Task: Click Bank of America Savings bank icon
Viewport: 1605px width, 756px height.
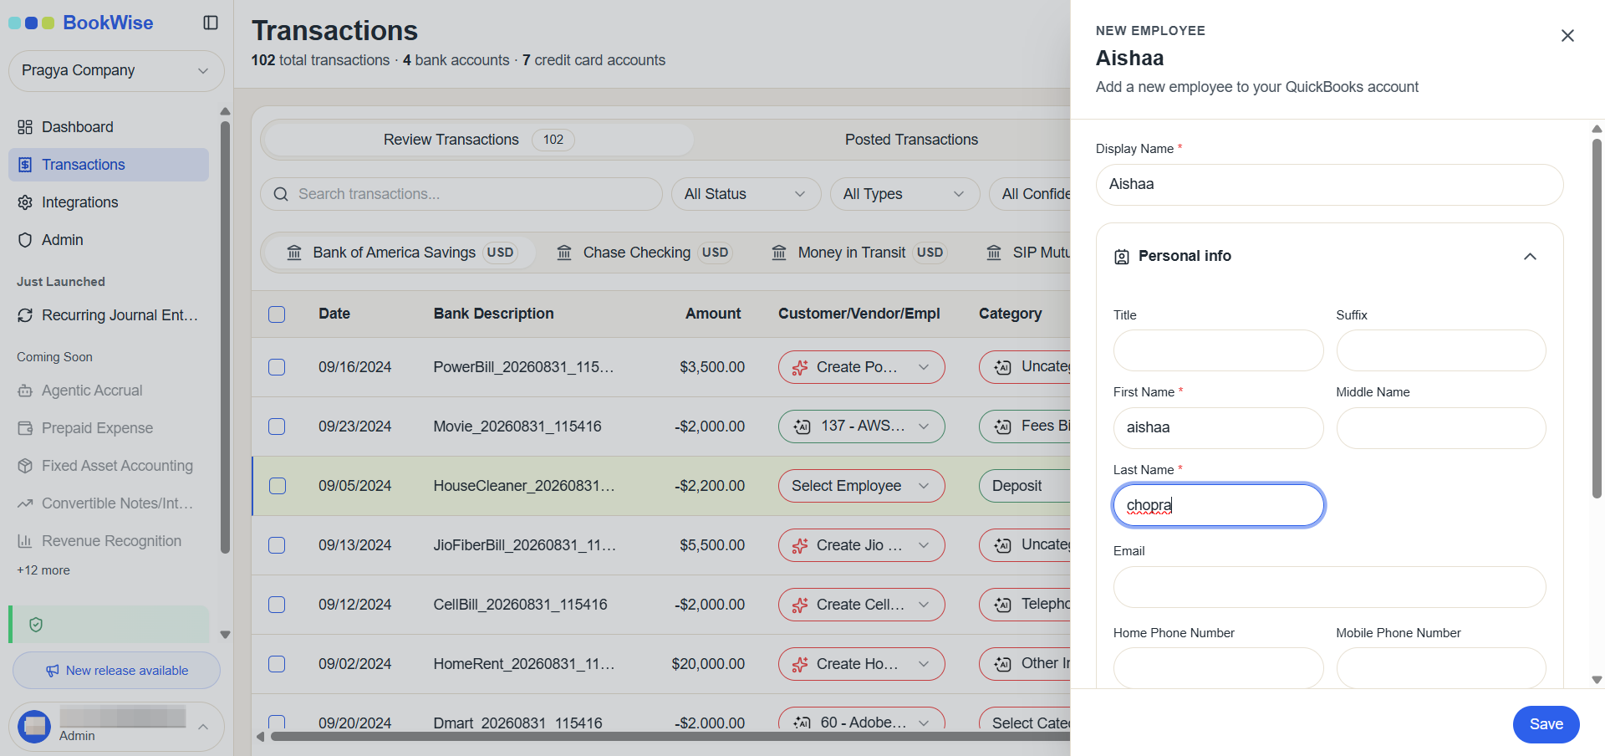Action: pos(294,253)
